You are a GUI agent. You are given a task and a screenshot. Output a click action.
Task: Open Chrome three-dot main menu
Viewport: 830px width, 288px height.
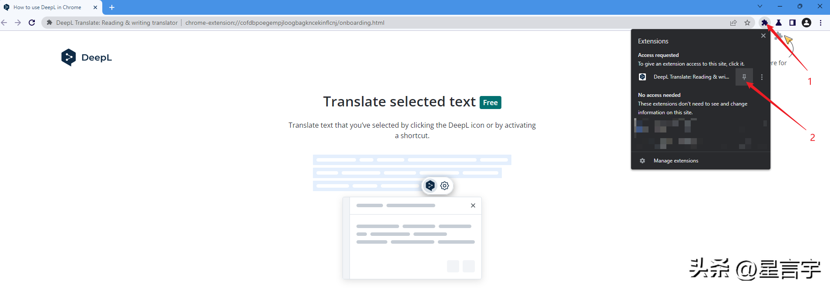pos(820,23)
